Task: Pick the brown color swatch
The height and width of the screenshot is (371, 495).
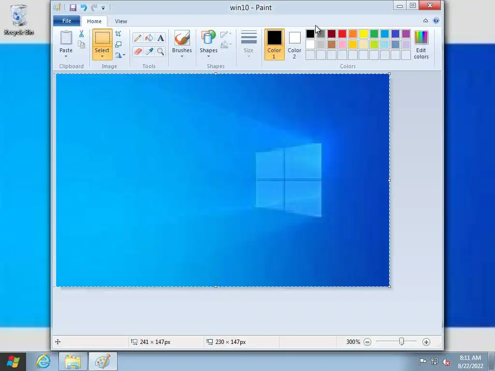Action: click(332, 44)
